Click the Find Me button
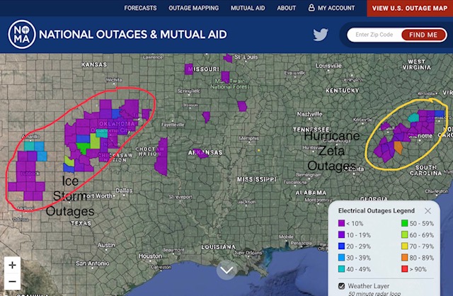The height and width of the screenshot is (296, 453). pos(423,35)
